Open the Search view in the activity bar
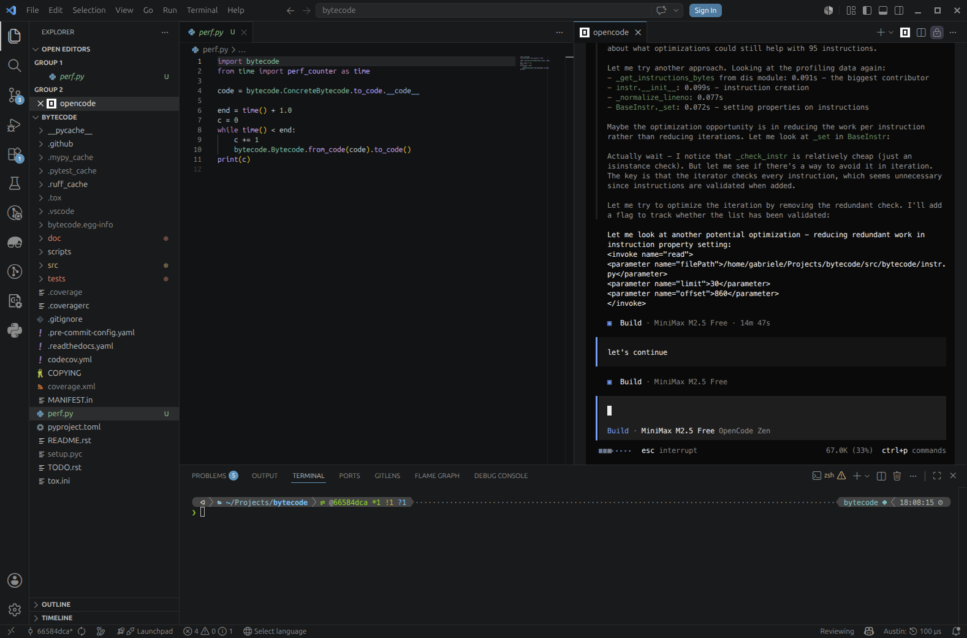The image size is (967, 638). click(x=15, y=66)
